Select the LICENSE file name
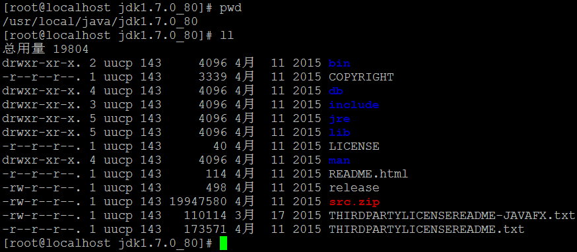 [354, 146]
